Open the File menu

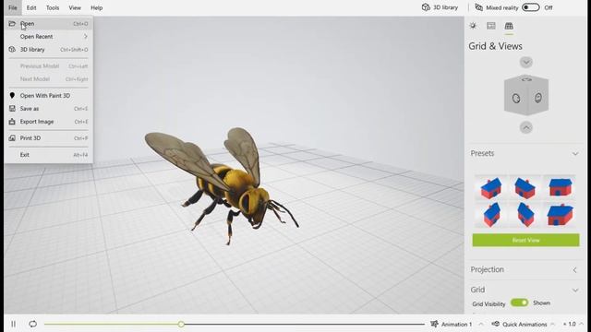[x=13, y=7]
